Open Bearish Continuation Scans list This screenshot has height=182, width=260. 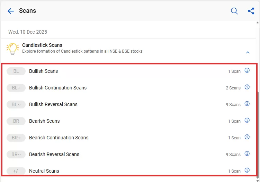pyautogui.click(x=59, y=138)
